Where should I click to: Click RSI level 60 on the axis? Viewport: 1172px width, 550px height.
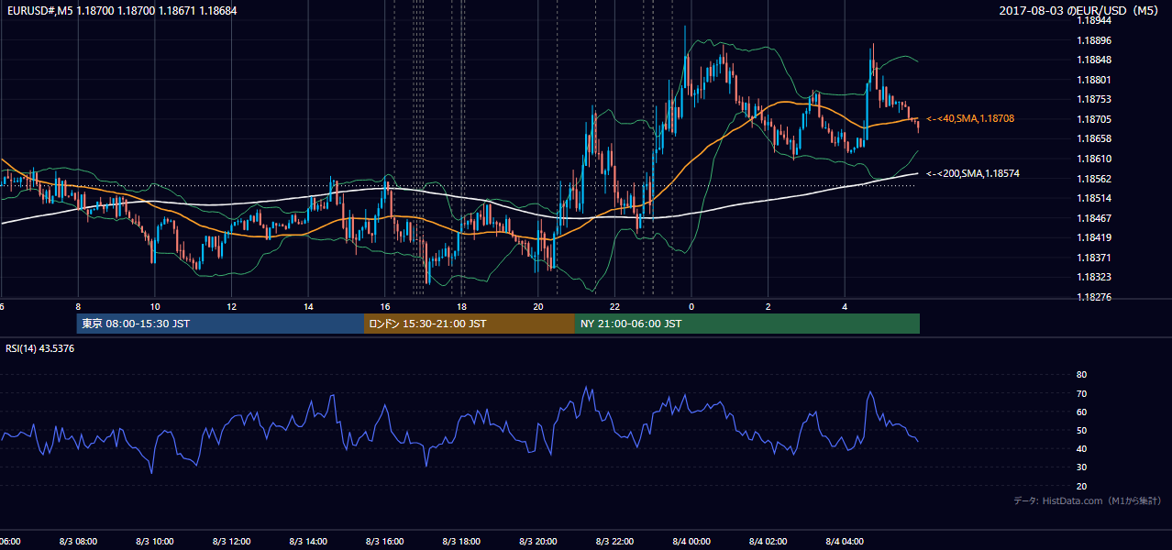pos(1081,412)
